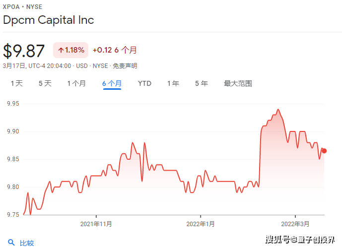Click the chart peak near 9.95
Screen dimensions: 342x248
278,110
